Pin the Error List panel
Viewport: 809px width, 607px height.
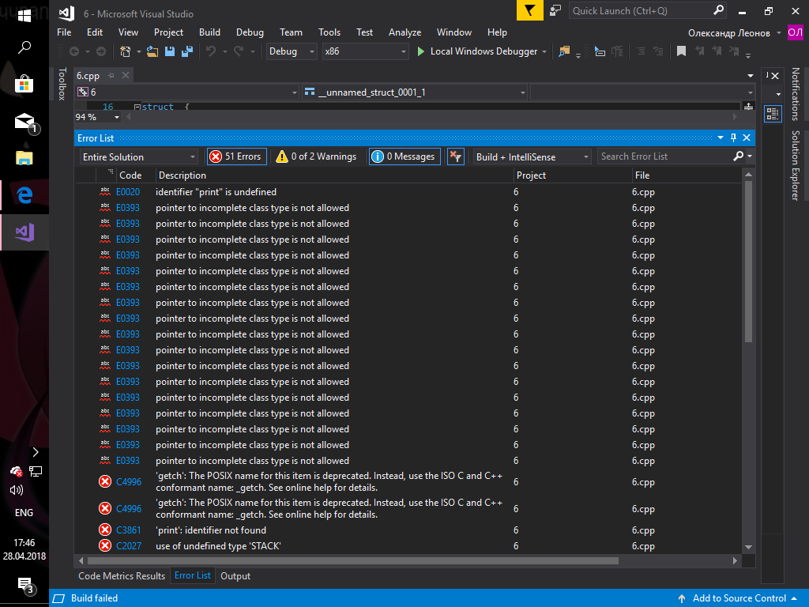(x=733, y=138)
